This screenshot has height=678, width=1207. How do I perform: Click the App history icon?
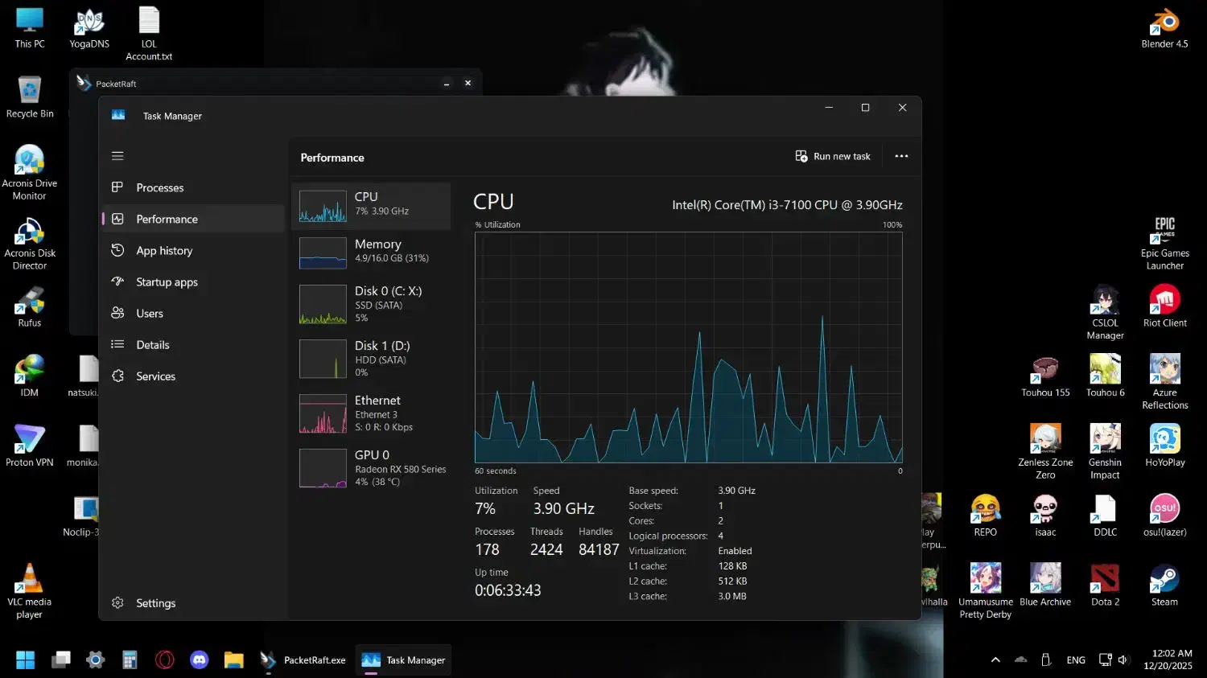[117, 250]
